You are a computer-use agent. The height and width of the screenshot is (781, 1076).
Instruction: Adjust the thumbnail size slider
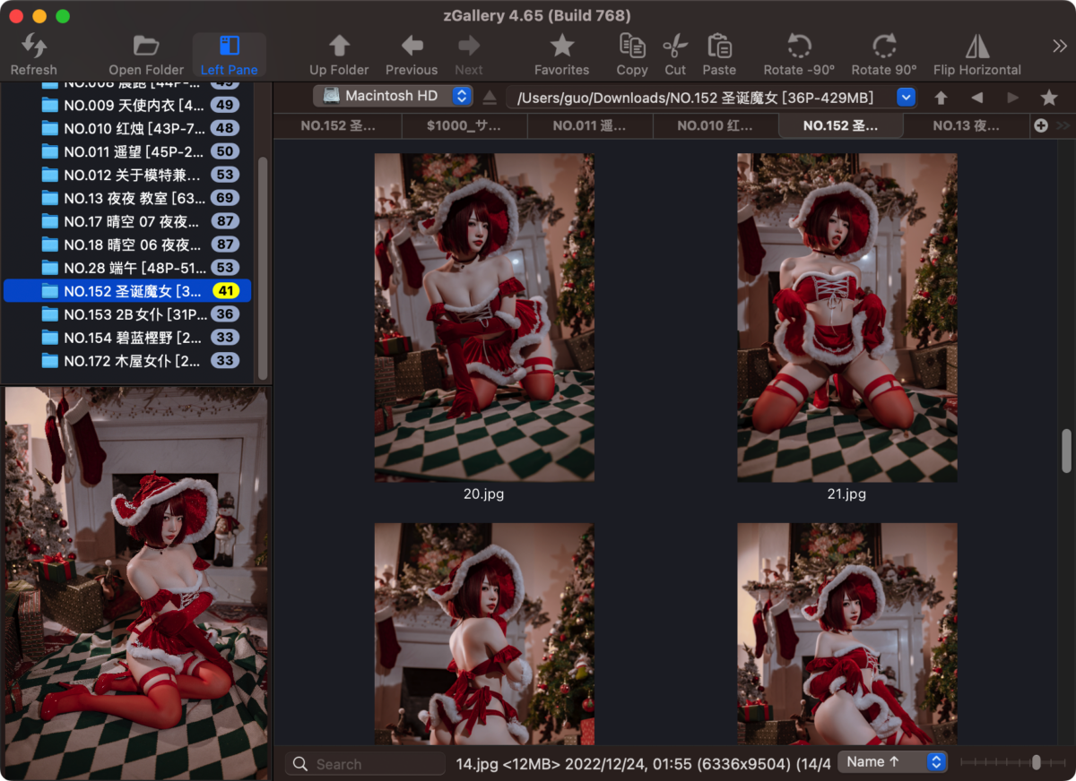pyautogui.click(x=1012, y=762)
